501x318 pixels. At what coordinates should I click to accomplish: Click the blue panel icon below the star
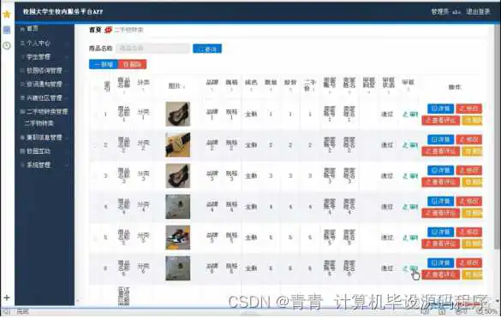click(x=7, y=30)
